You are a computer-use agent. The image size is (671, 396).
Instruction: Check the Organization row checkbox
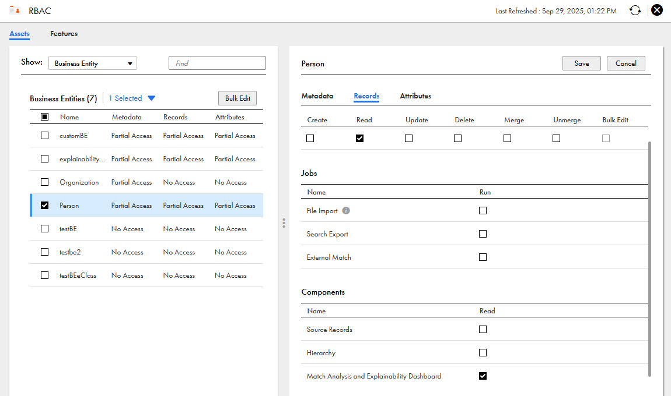[44, 182]
